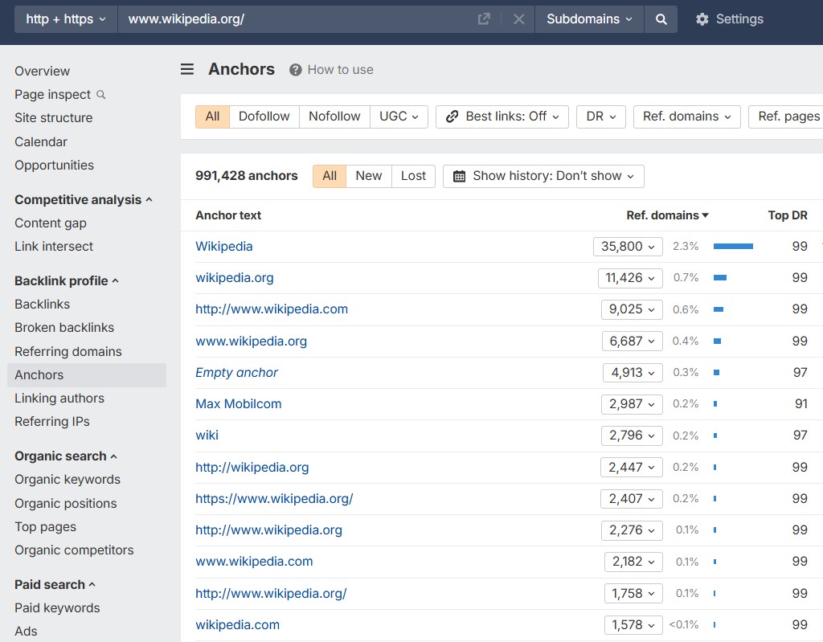823x642 pixels.
Task: Open Organic competitors report
Action: coord(74,550)
